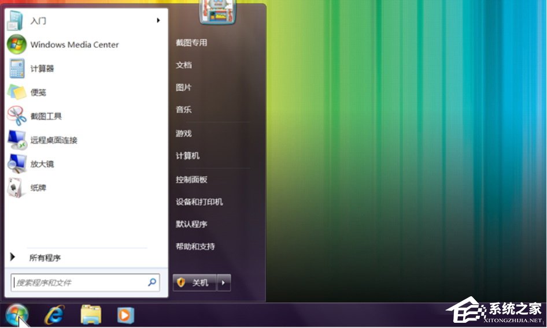Open Windows Media Center from Start menu
The image size is (547, 328).
pyautogui.click(x=74, y=44)
